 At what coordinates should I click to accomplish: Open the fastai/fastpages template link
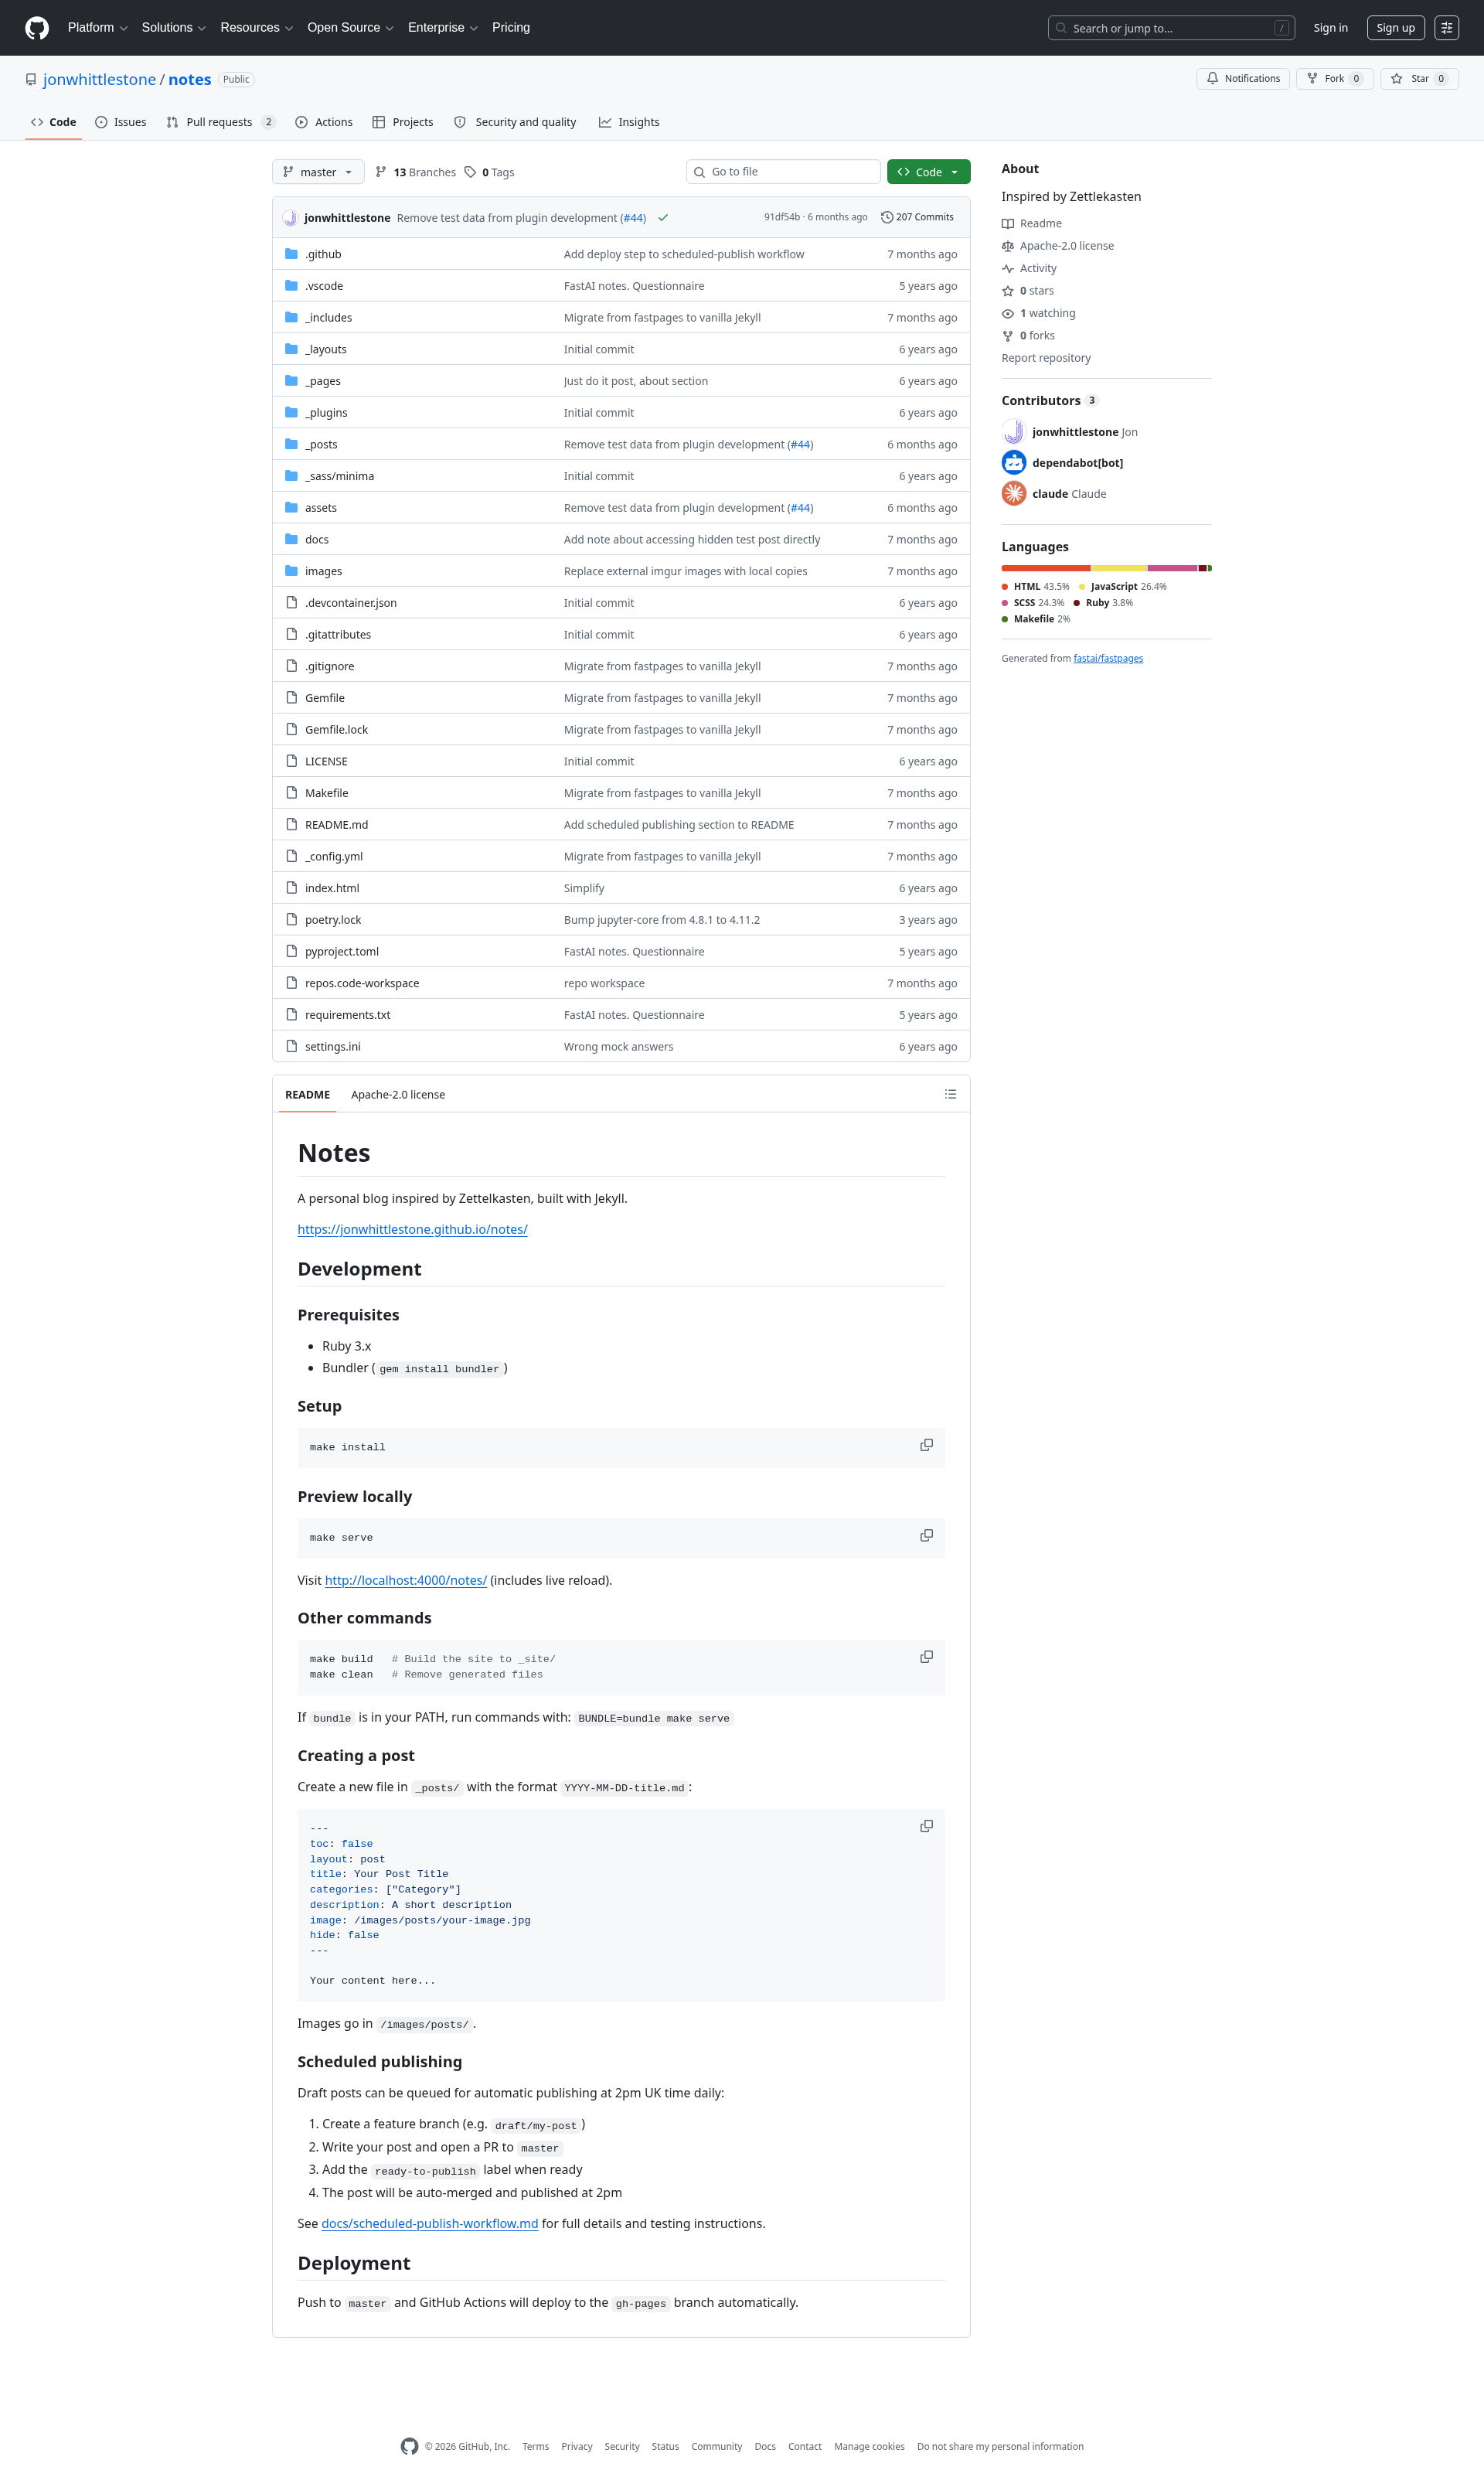(x=1108, y=658)
